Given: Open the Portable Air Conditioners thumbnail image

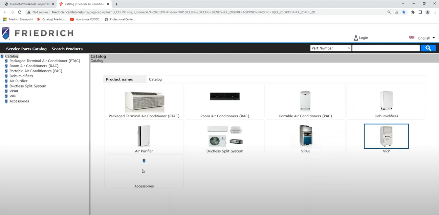Looking at the screenshot, I should pos(305,100).
